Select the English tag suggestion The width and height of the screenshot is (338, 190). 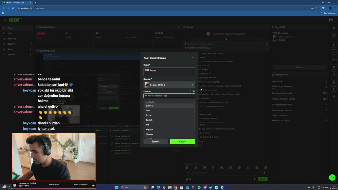pos(169,120)
